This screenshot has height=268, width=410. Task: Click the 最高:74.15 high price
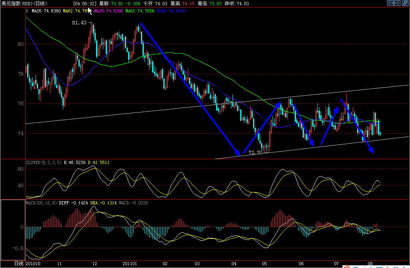coord(183,4)
